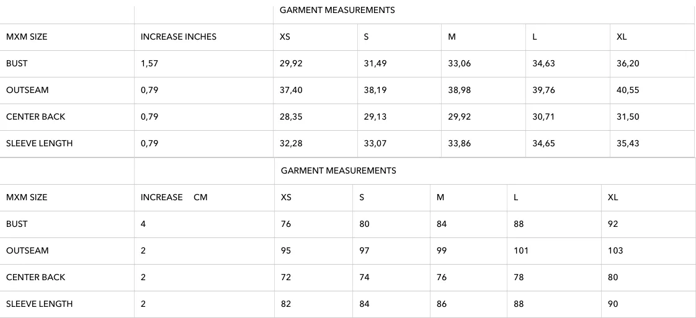The height and width of the screenshot is (318, 696).
Task: Click the XS header in inches table
Action: 285,37
